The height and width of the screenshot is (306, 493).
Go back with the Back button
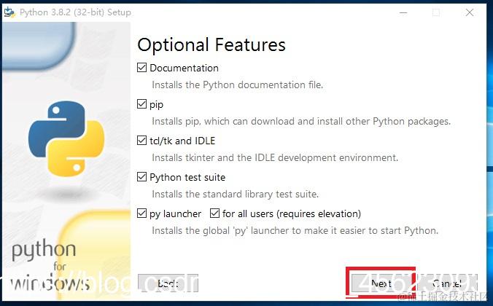pyautogui.click(x=168, y=283)
